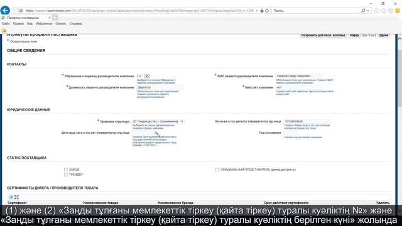
Task: Open the Сервис menu
Action: pyautogui.click(x=61, y=24)
